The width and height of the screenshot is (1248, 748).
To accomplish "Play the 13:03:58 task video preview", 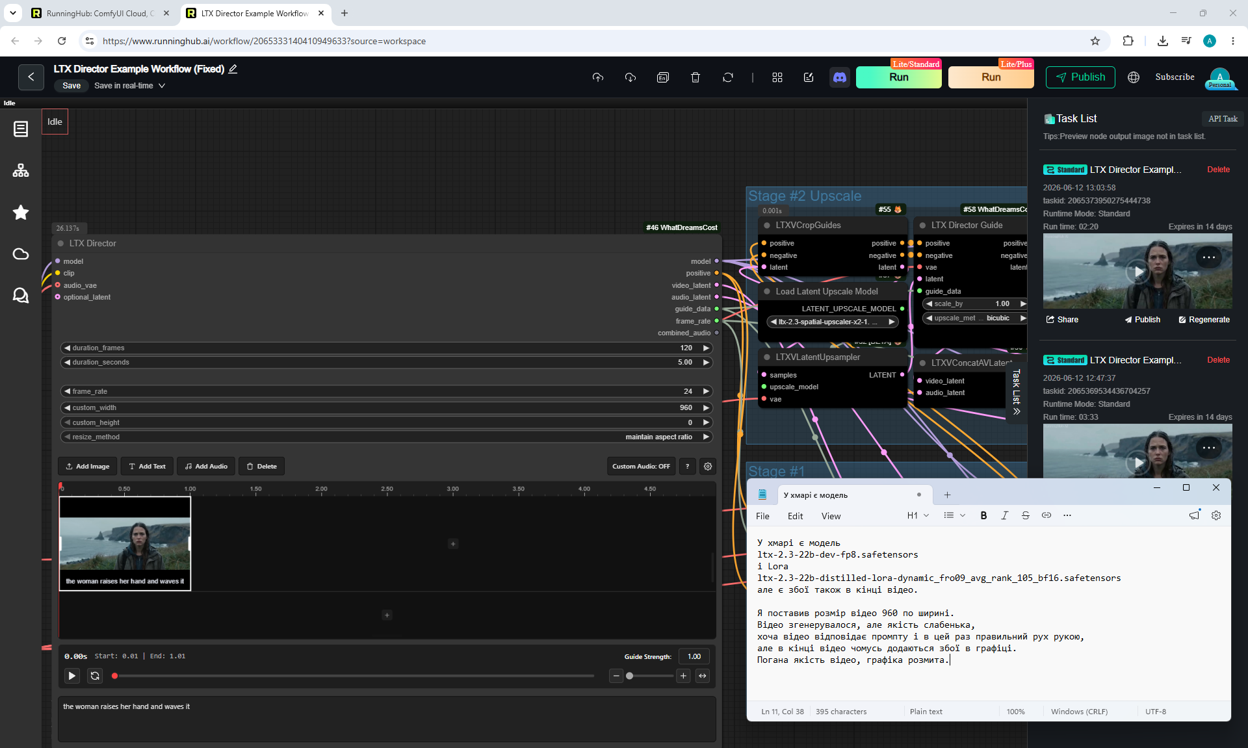I will tap(1137, 272).
